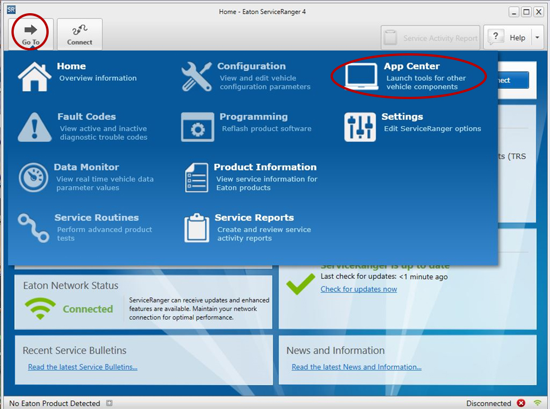
Task: Minimize the ServiceRanger window
Action: 514,12
